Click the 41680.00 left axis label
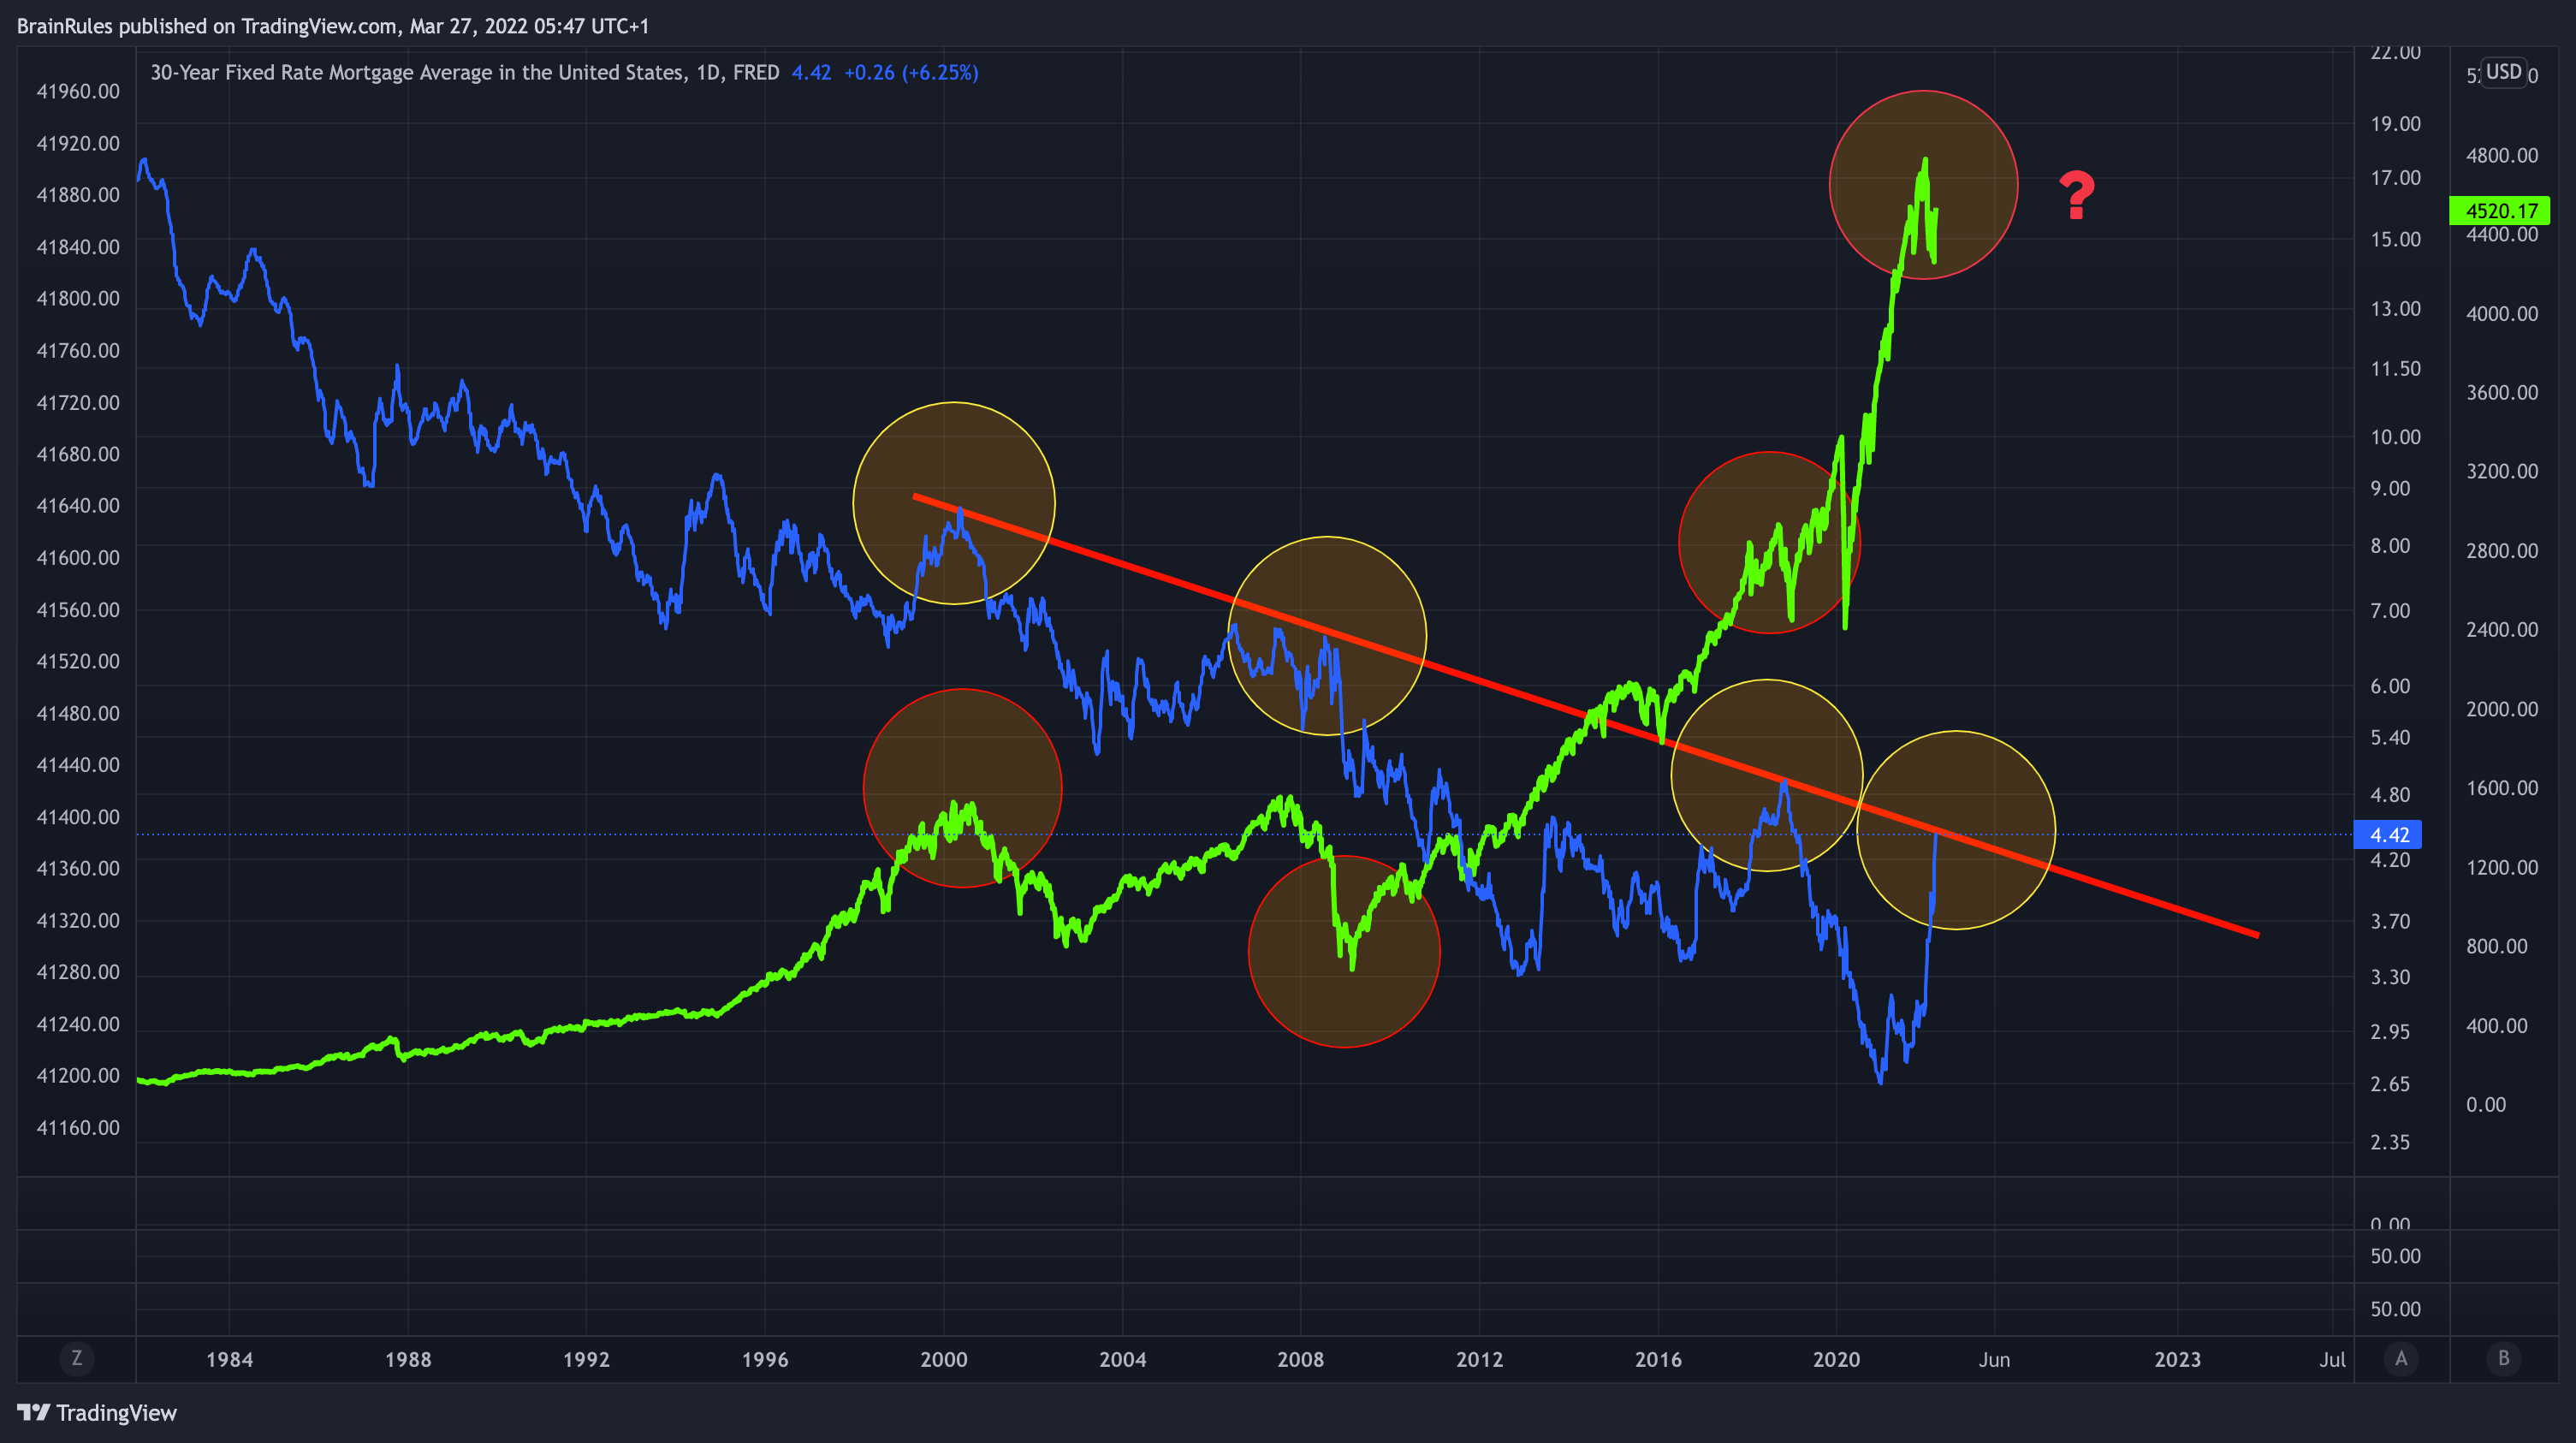2576x1443 pixels. [x=78, y=454]
